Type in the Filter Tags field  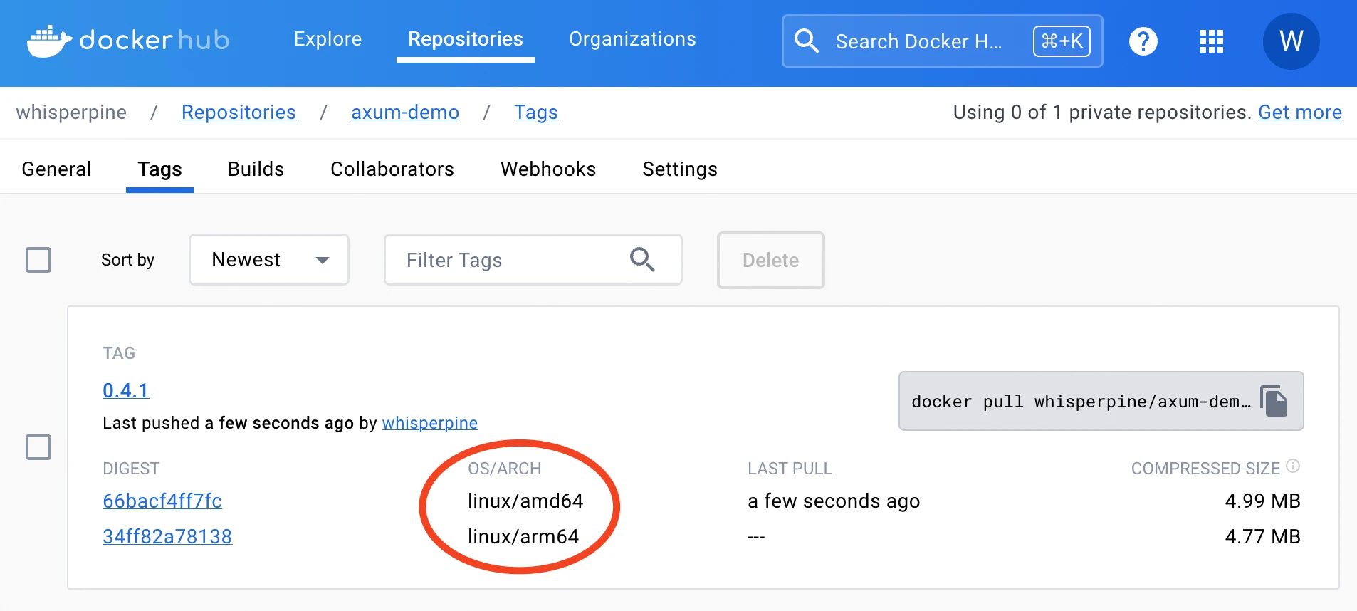pyautogui.click(x=505, y=260)
